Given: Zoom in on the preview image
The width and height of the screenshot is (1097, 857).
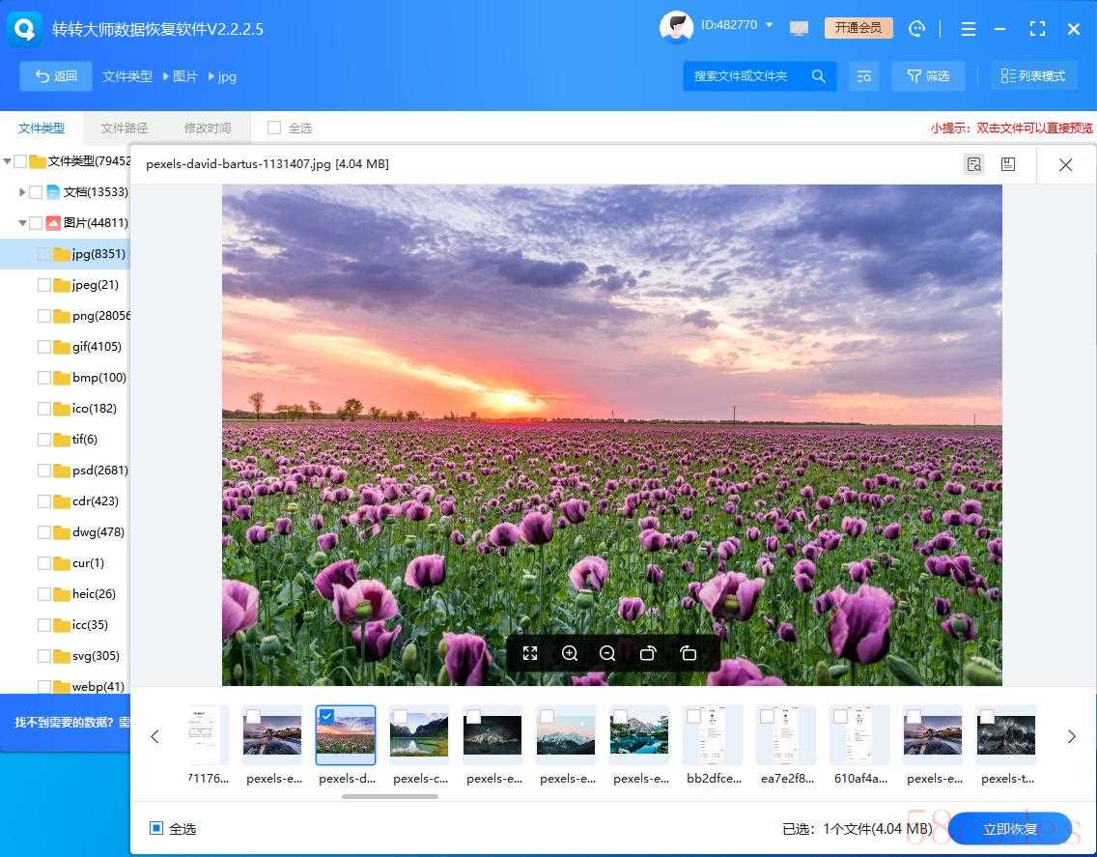Looking at the screenshot, I should 570,653.
